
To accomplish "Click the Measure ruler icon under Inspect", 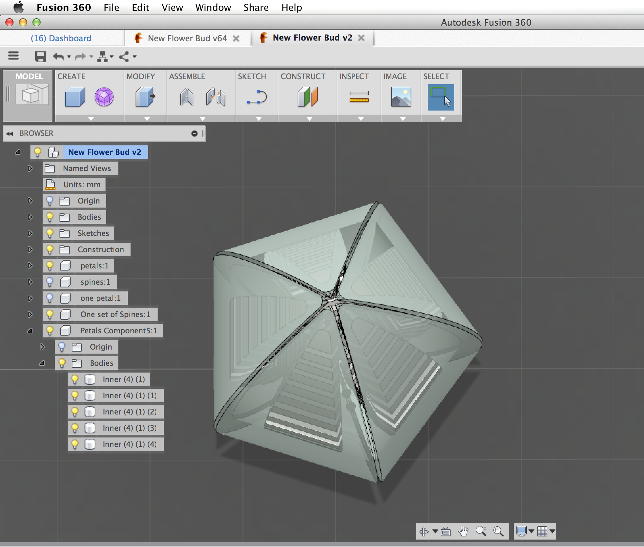I will (x=359, y=97).
